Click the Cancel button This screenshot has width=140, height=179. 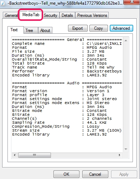pyautogui.click(x=95, y=174)
